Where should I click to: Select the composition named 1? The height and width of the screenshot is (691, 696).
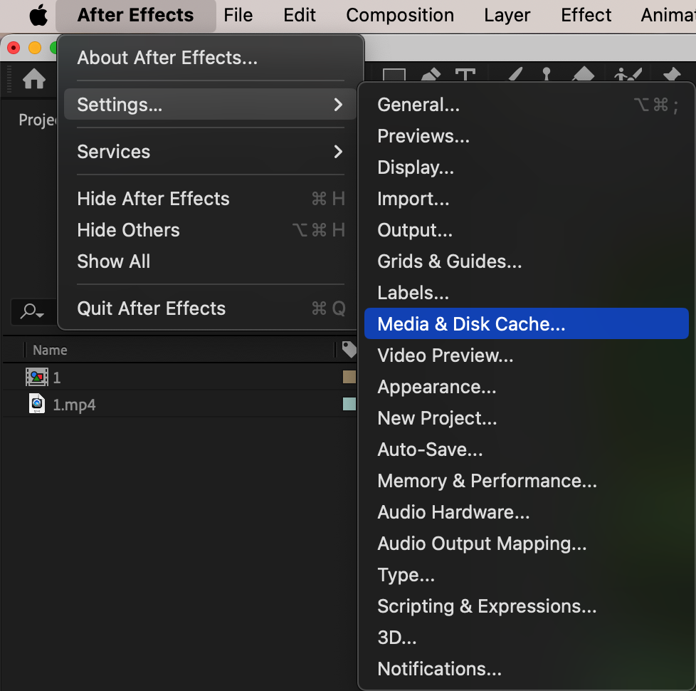pos(57,378)
